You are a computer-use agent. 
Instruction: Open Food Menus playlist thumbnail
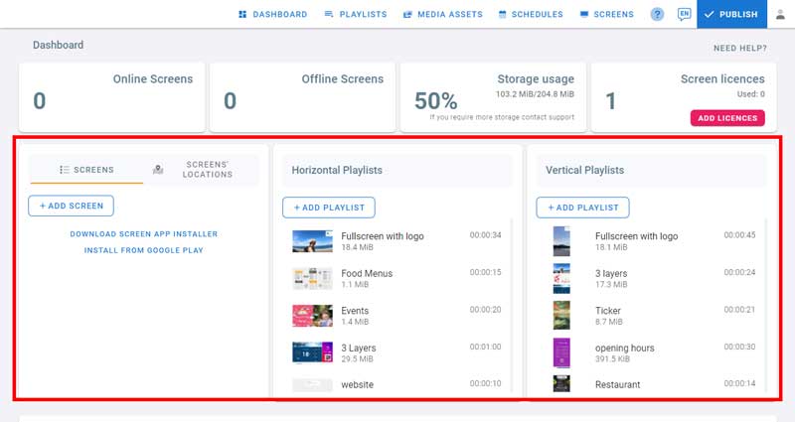312,279
